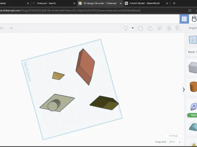
Task: Click the Align tool icon
Action: pyautogui.click(x=160, y=28)
